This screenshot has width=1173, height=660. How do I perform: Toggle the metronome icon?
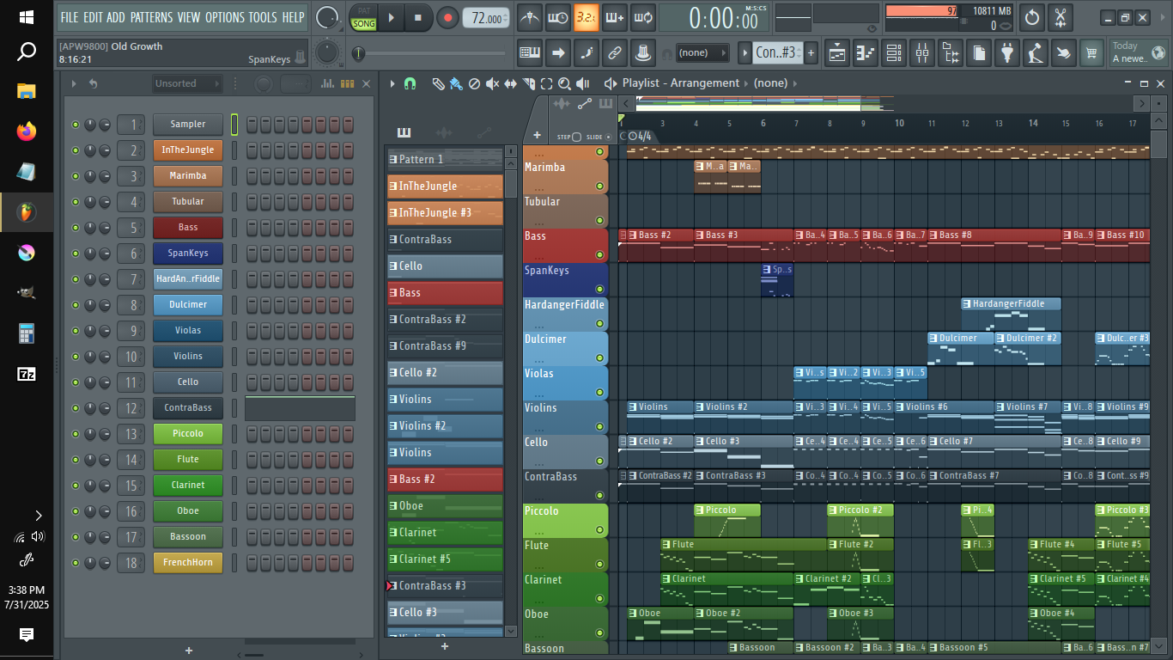pos(530,17)
